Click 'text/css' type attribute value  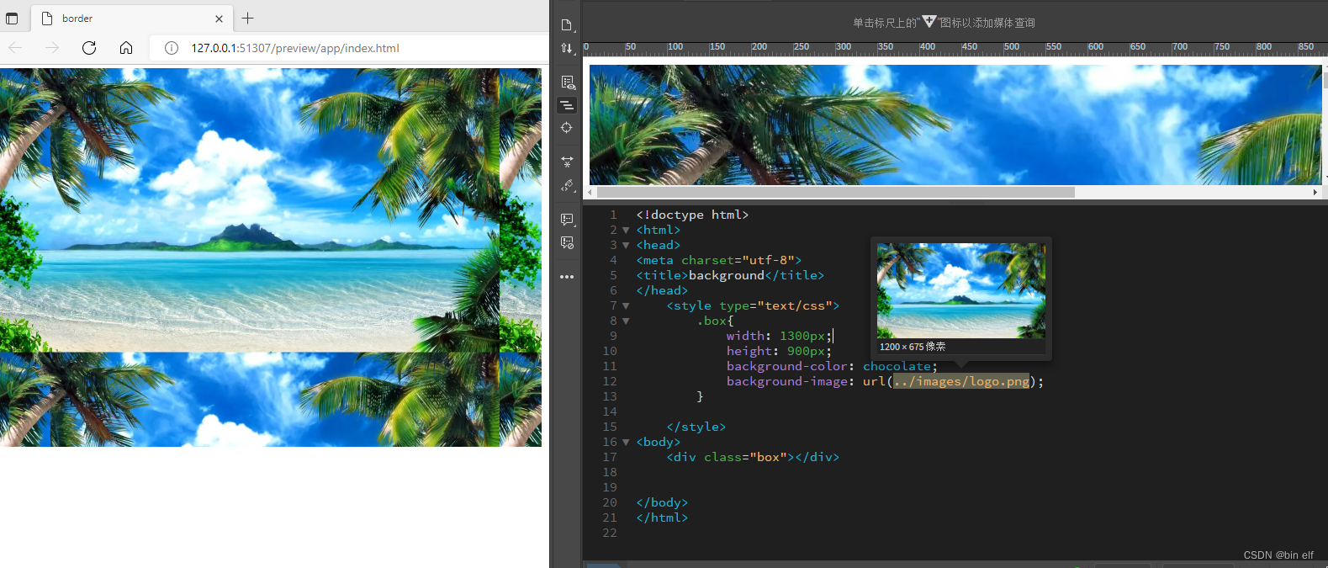795,305
